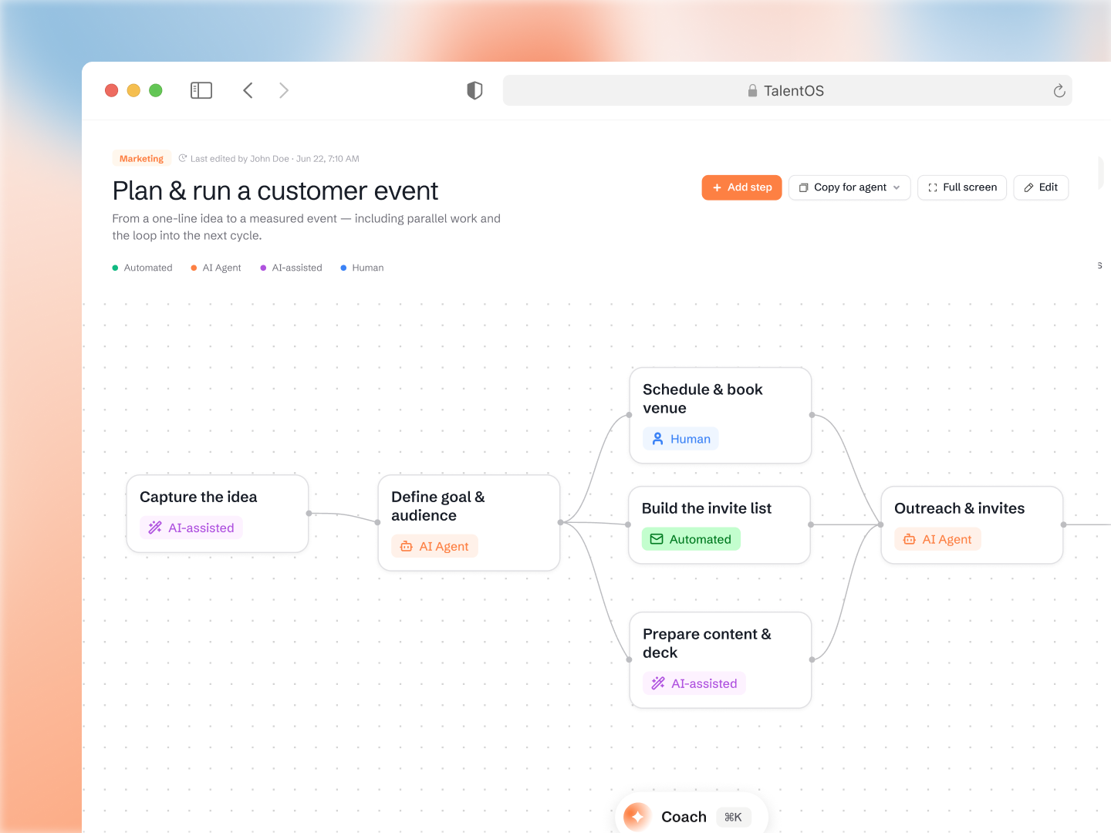Click the copy icon in Copy for agent
This screenshot has width=1111, height=833.
tap(803, 187)
